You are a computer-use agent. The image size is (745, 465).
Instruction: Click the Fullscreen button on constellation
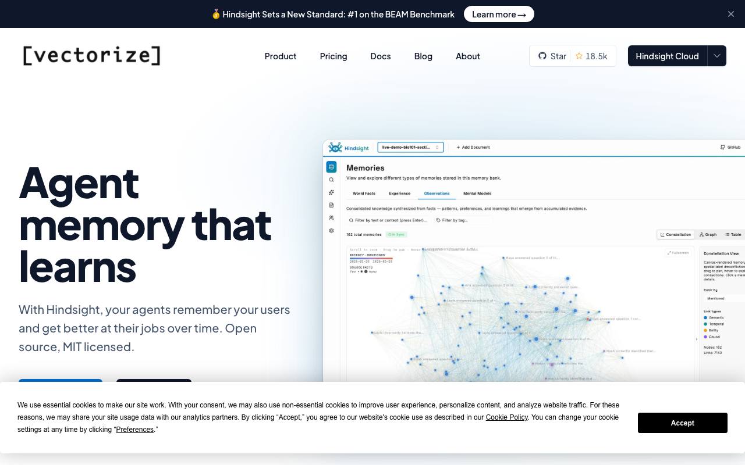(678, 253)
